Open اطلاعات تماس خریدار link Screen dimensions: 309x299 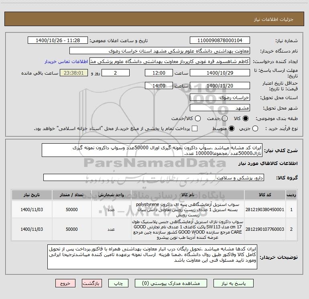click(x=66, y=61)
